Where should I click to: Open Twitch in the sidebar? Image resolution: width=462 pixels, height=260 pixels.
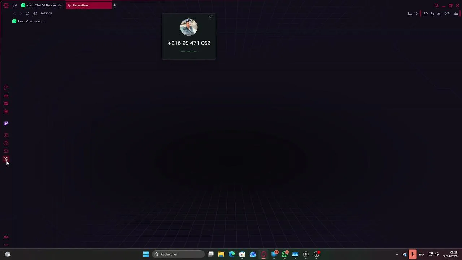click(6, 123)
